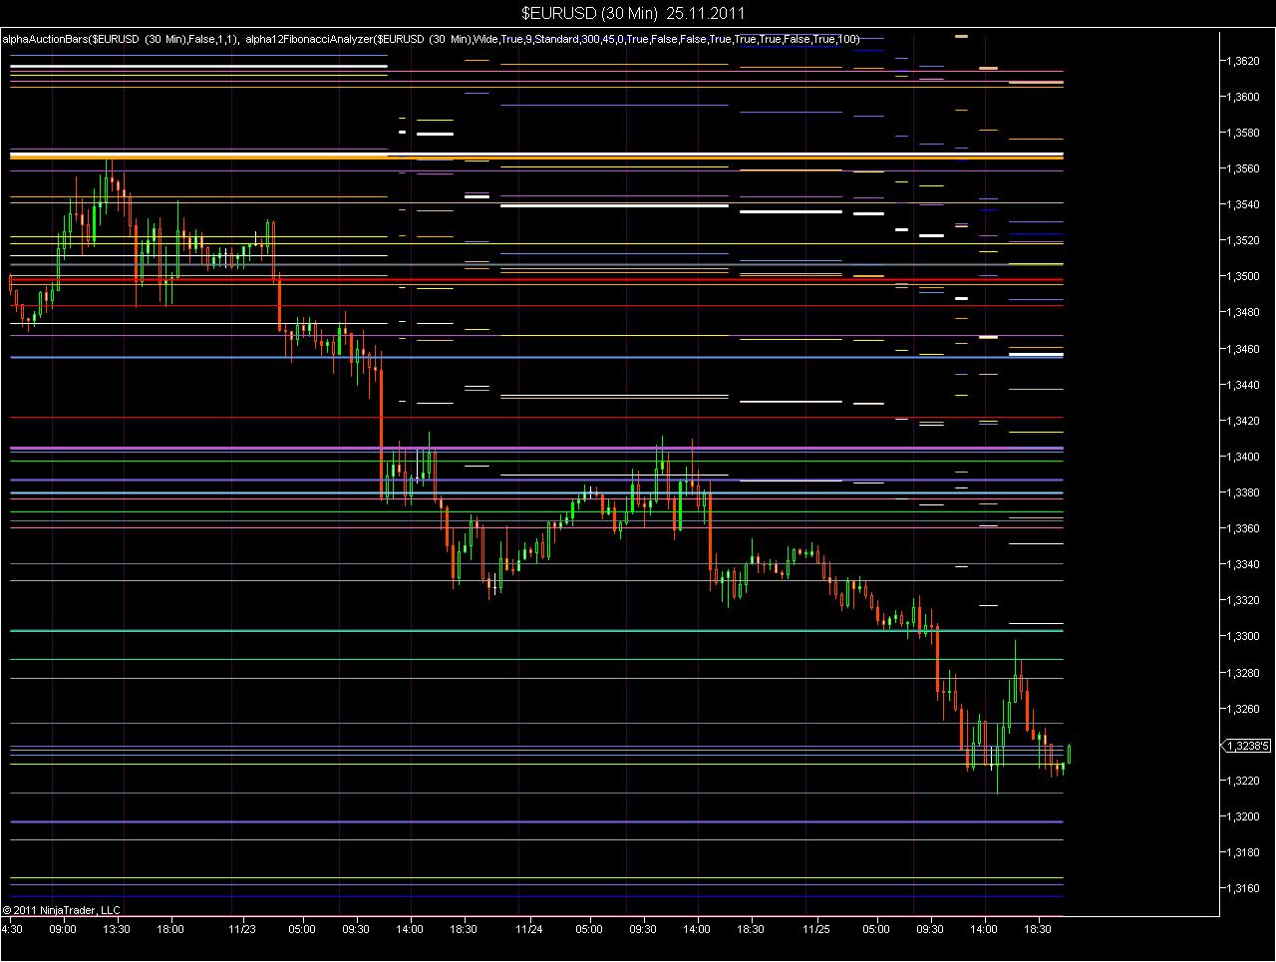
Task: Click the 13:30 time axis label
Action: [117, 929]
